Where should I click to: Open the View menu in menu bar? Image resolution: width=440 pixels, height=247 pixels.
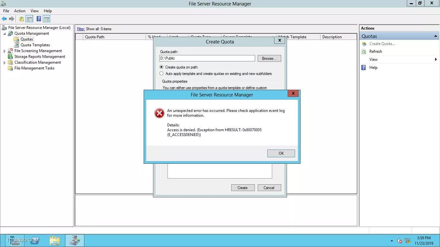pyautogui.click(x=34, y=11)
